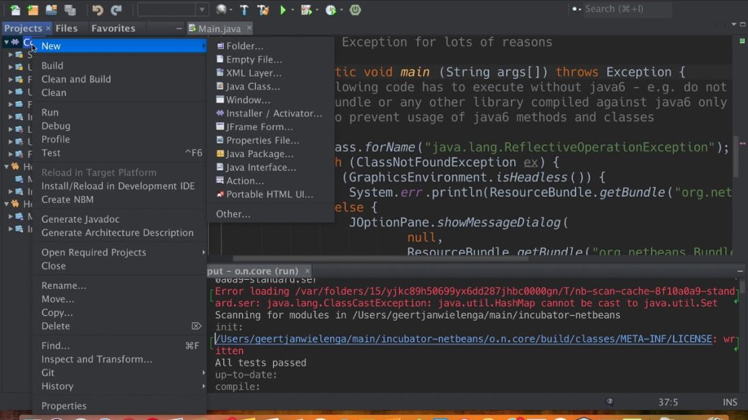The image size is (748, 420).
Task: Click the Redo toolbar icon
Action: 117,9
